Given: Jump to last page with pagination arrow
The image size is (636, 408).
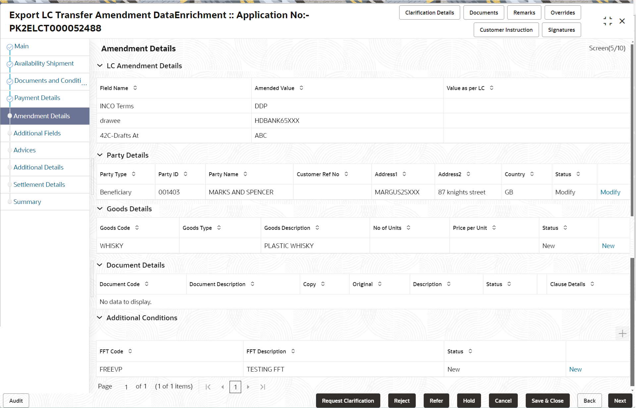Looking at the screenshot, I should [263, 386].
